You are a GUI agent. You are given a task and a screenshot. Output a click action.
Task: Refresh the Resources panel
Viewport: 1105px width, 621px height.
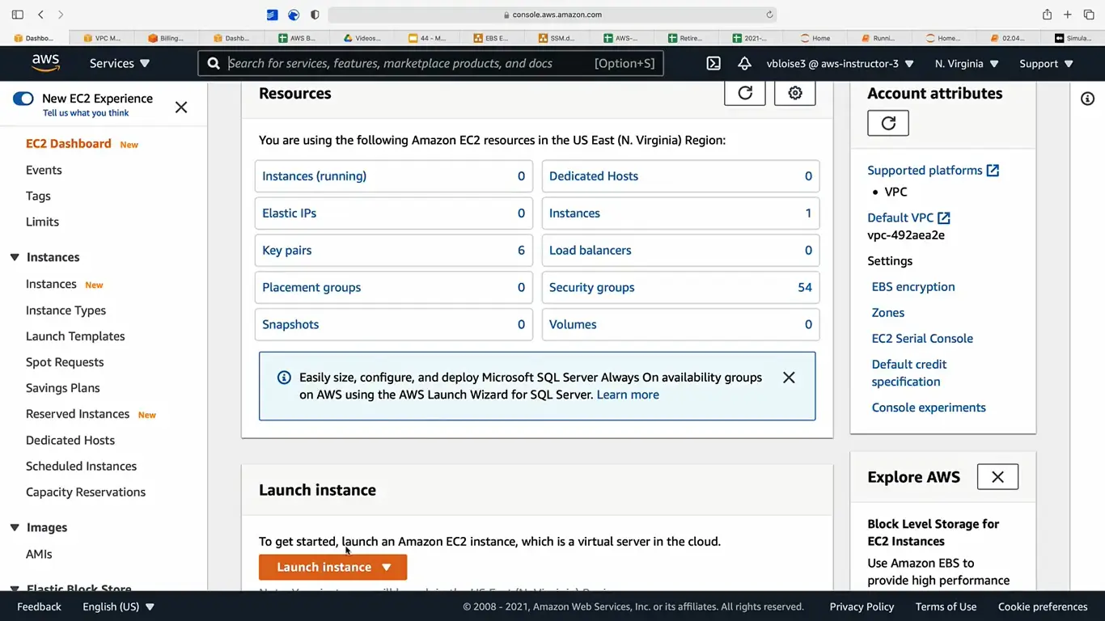pyautogui.click(x=745, y=93)
